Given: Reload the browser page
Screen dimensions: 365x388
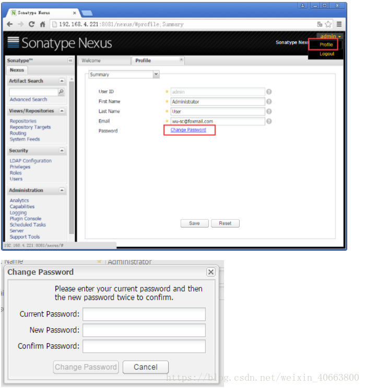Looking at the screenshot, I should [x=32, y=24].
